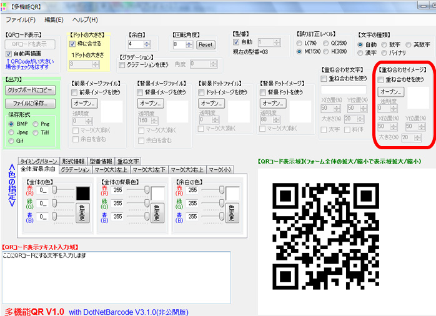Select error correction level L(7%)
This screenshot has width=436, height=316.
(299, 43)
